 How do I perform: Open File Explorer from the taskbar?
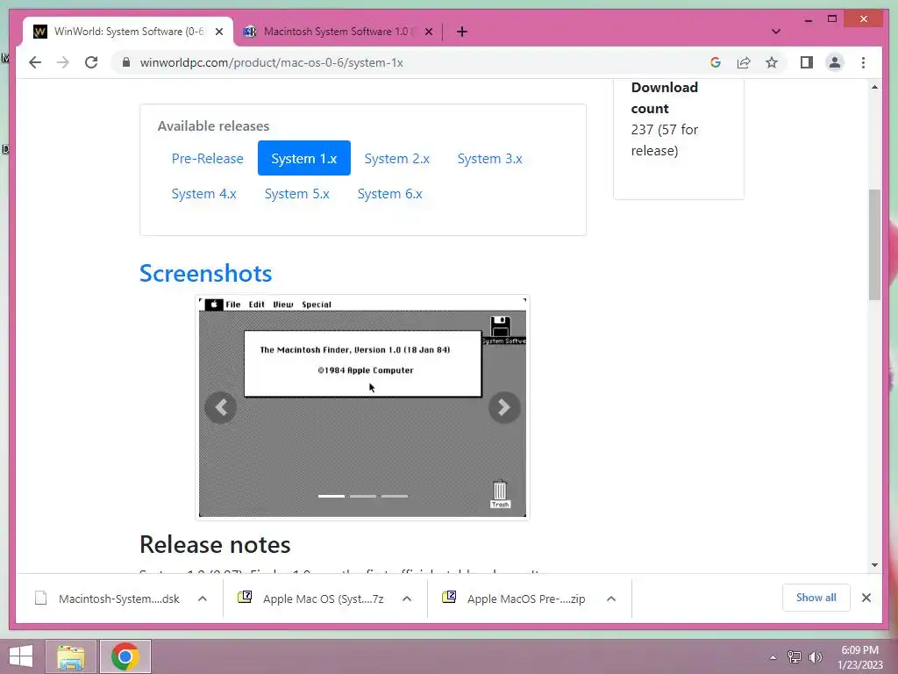click(71, 656)
